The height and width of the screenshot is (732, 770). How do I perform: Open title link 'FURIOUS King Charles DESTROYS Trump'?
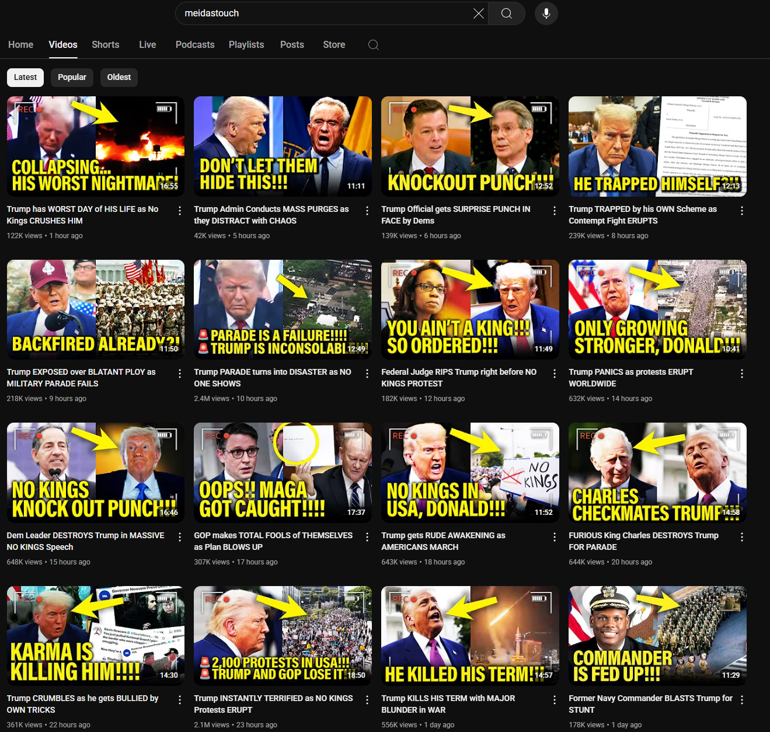click(643, 541)
